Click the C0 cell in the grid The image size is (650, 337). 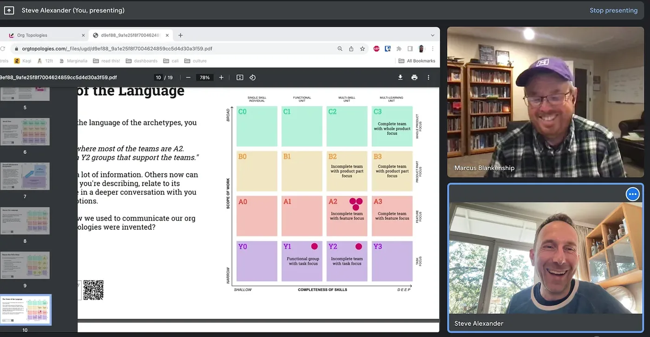(257, 126)
